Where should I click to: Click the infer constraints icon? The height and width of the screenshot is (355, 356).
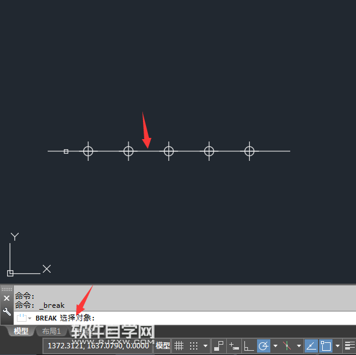(x=219, y=346)
